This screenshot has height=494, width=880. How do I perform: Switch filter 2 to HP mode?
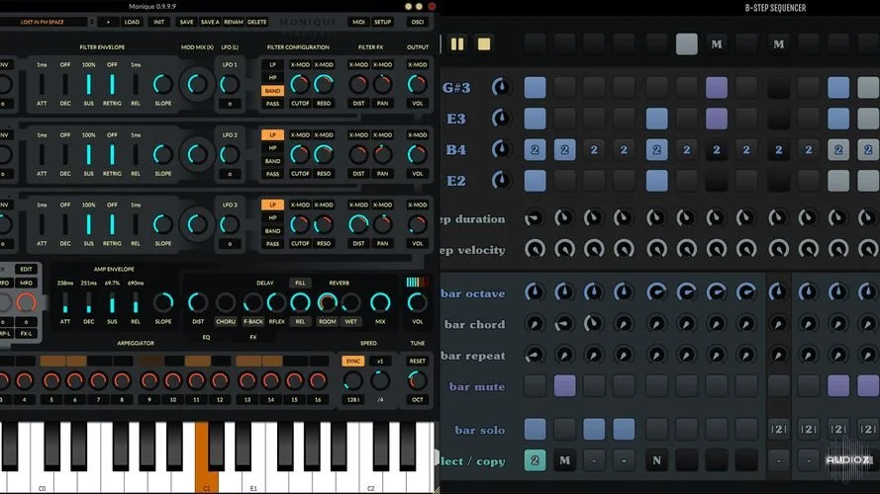pyautogui.click(x=272, y=148)
